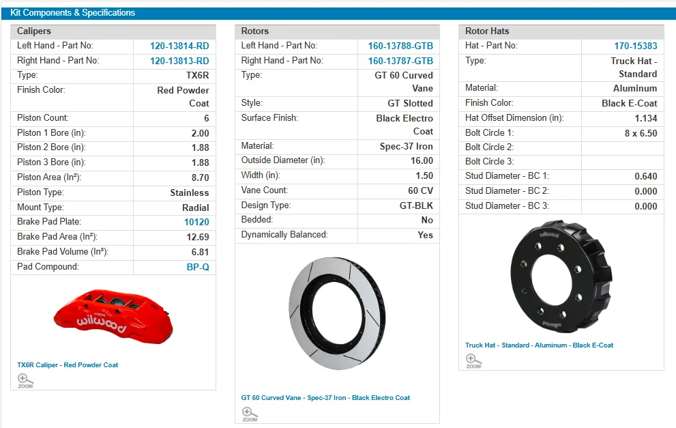Click material value Spec-37 Iron
Viewport: 676px width, 428px height.
(407, 147)
